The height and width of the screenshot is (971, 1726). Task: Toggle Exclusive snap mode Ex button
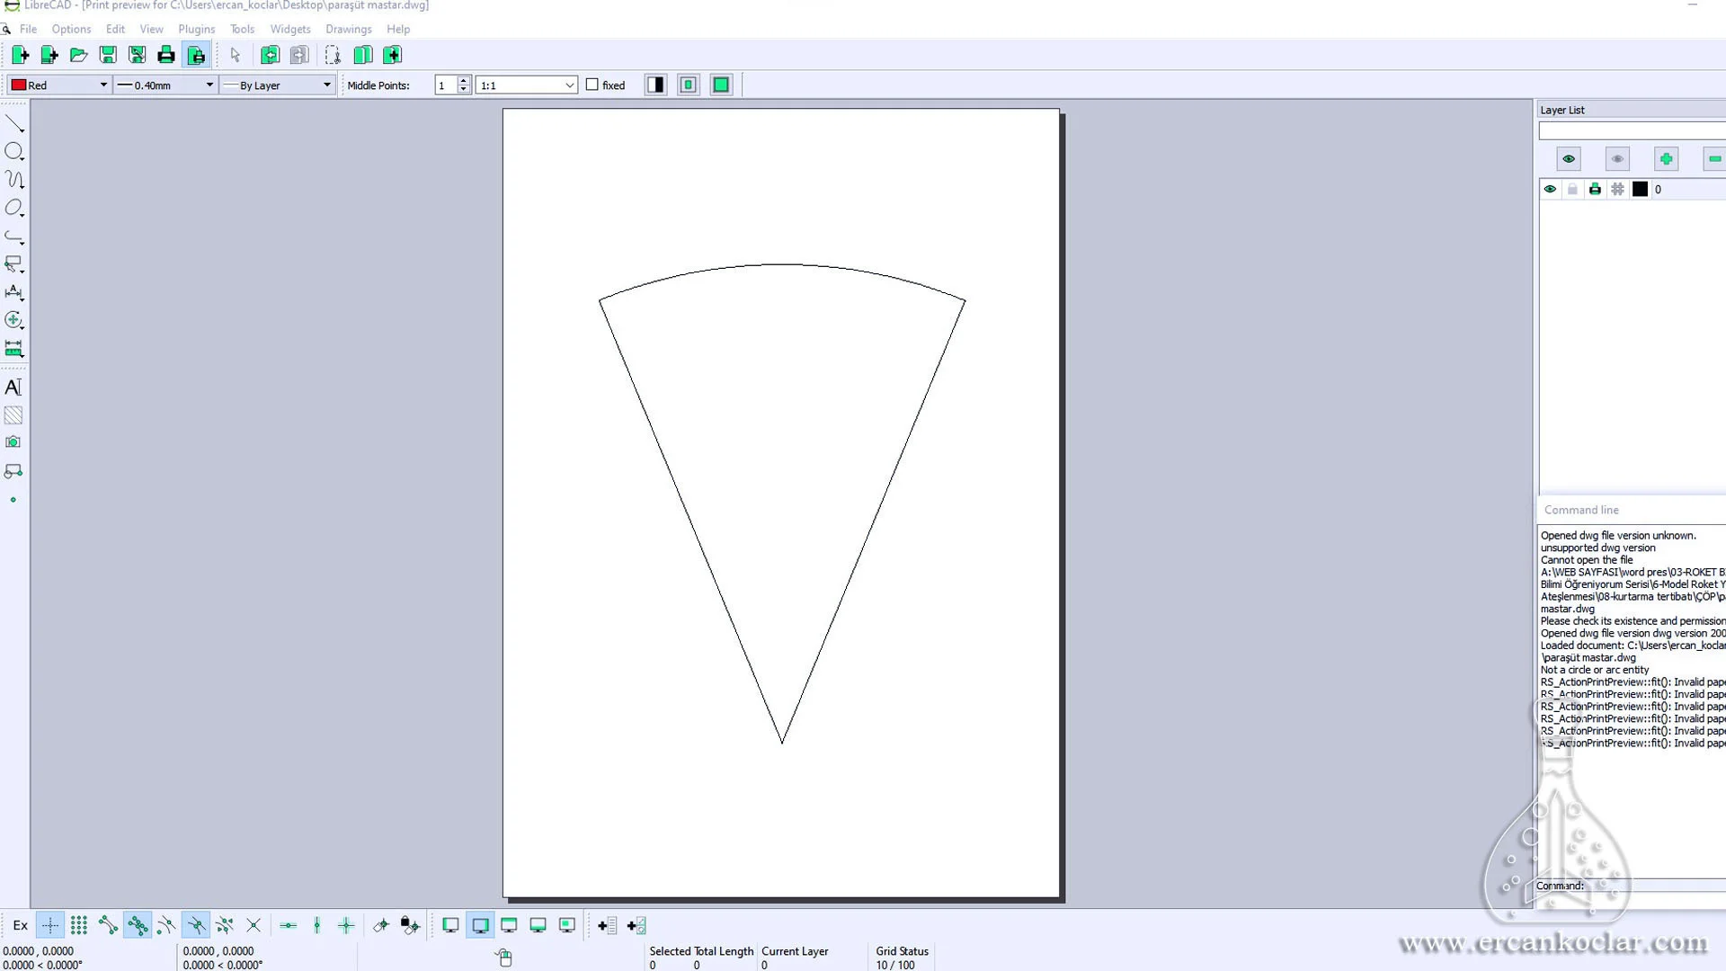click(x=20, y=925)
